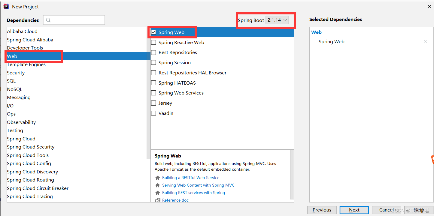
Task: Click the Reference doc icon
Action: tap(158, 200)
